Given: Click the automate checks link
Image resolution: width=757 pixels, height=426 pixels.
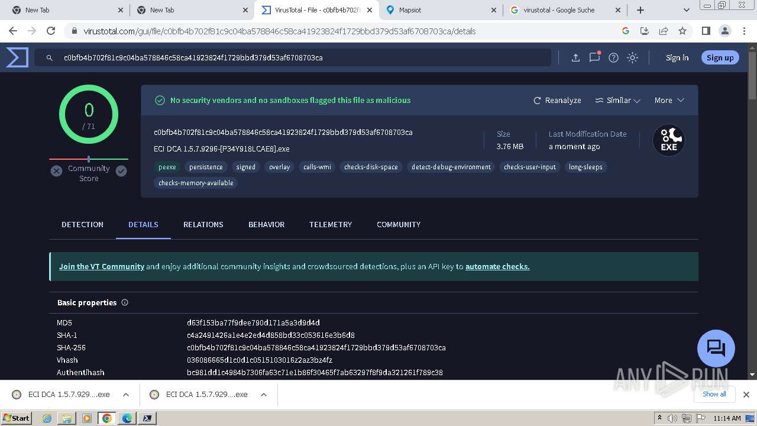Looking at the screenshot, I should [497, 266].
